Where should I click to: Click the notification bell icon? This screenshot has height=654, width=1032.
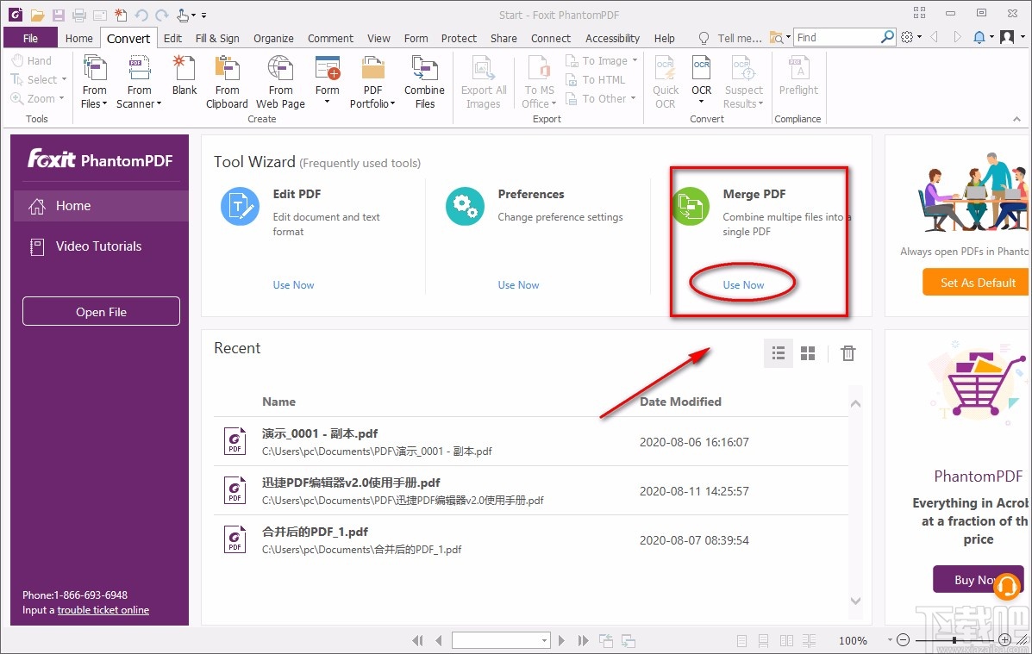click(979, 38)
